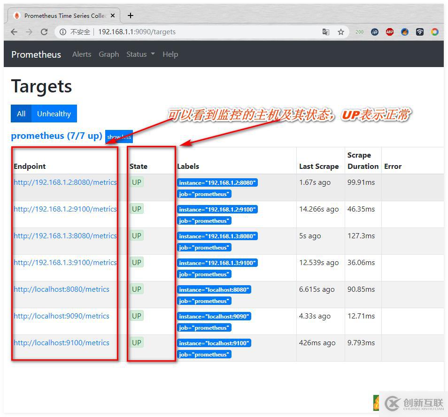
Task: Click instance="localhost:8080" label badge
Action: pyautogui.click(x=214, y=290)
